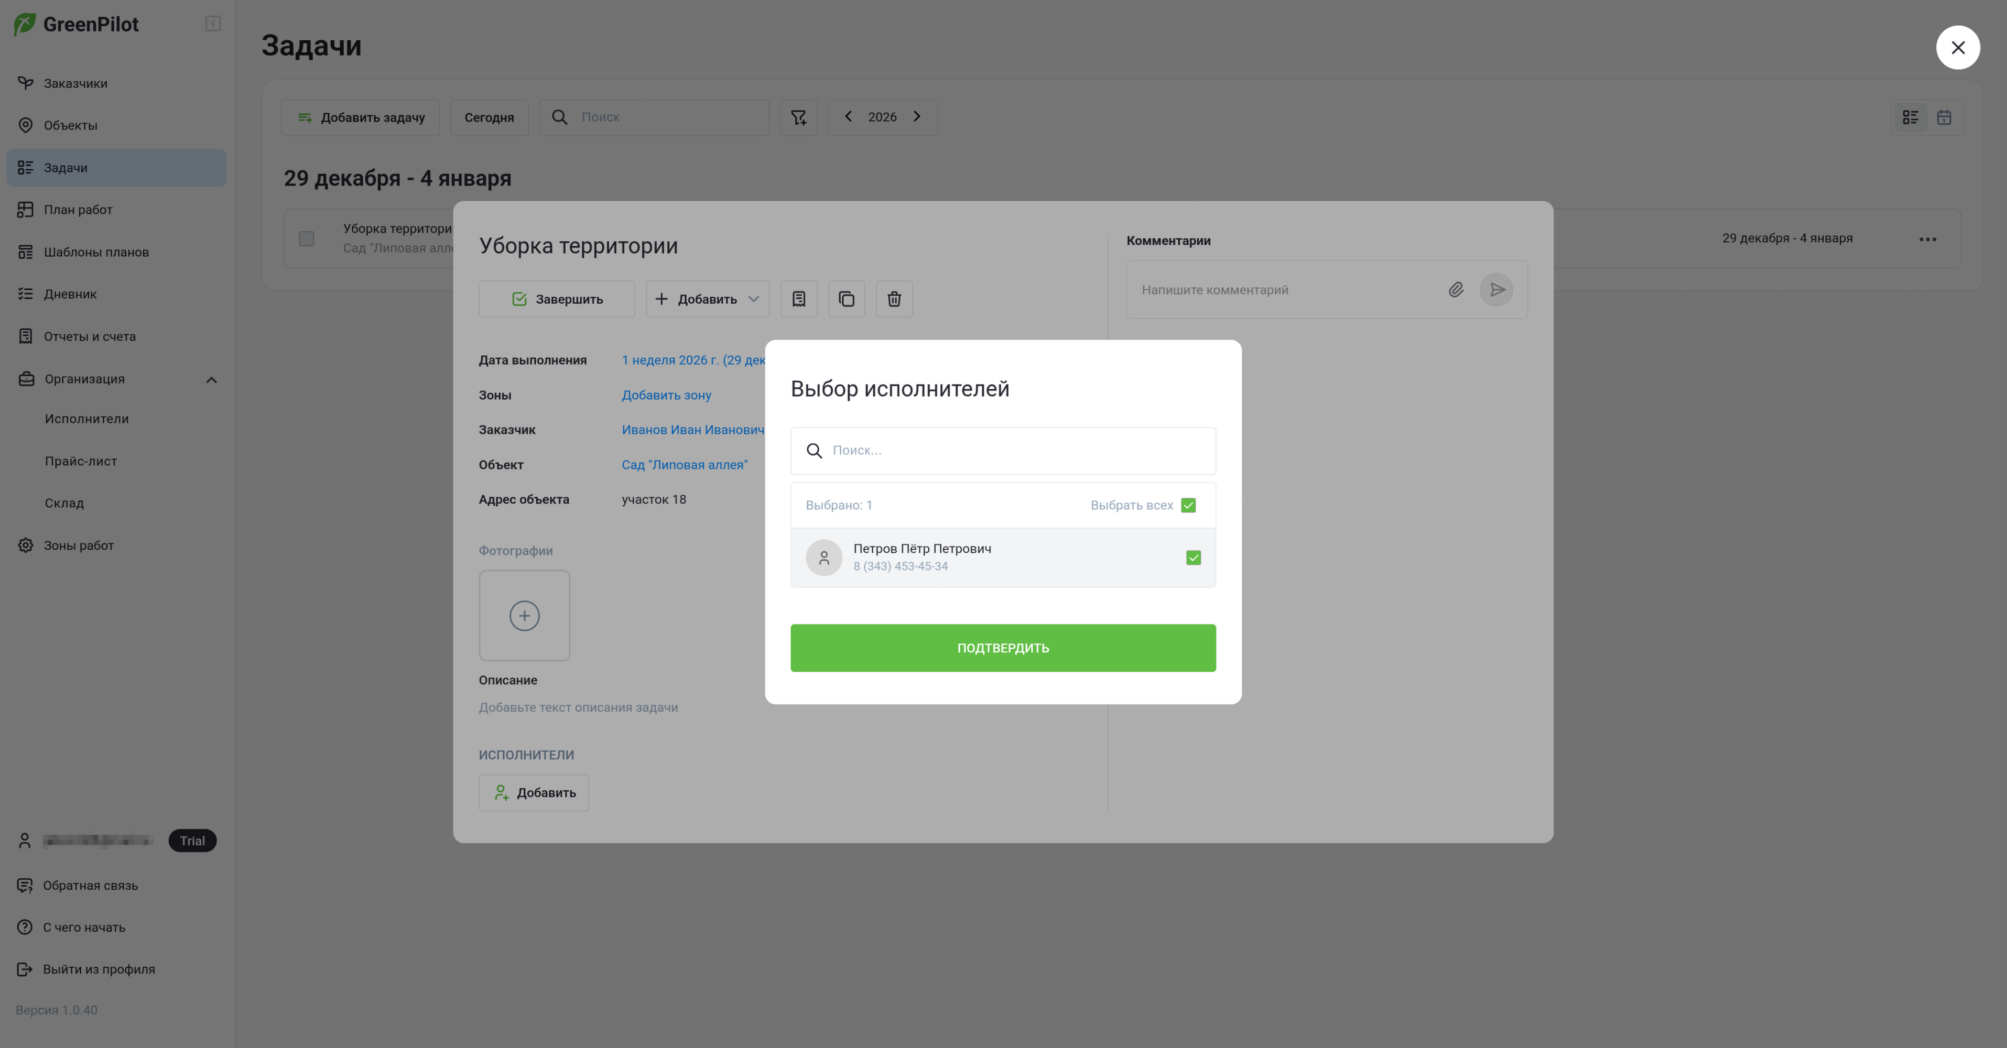Click the delete task trash icon

(894, 299)
